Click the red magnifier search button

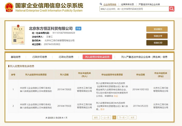point(172,9)
